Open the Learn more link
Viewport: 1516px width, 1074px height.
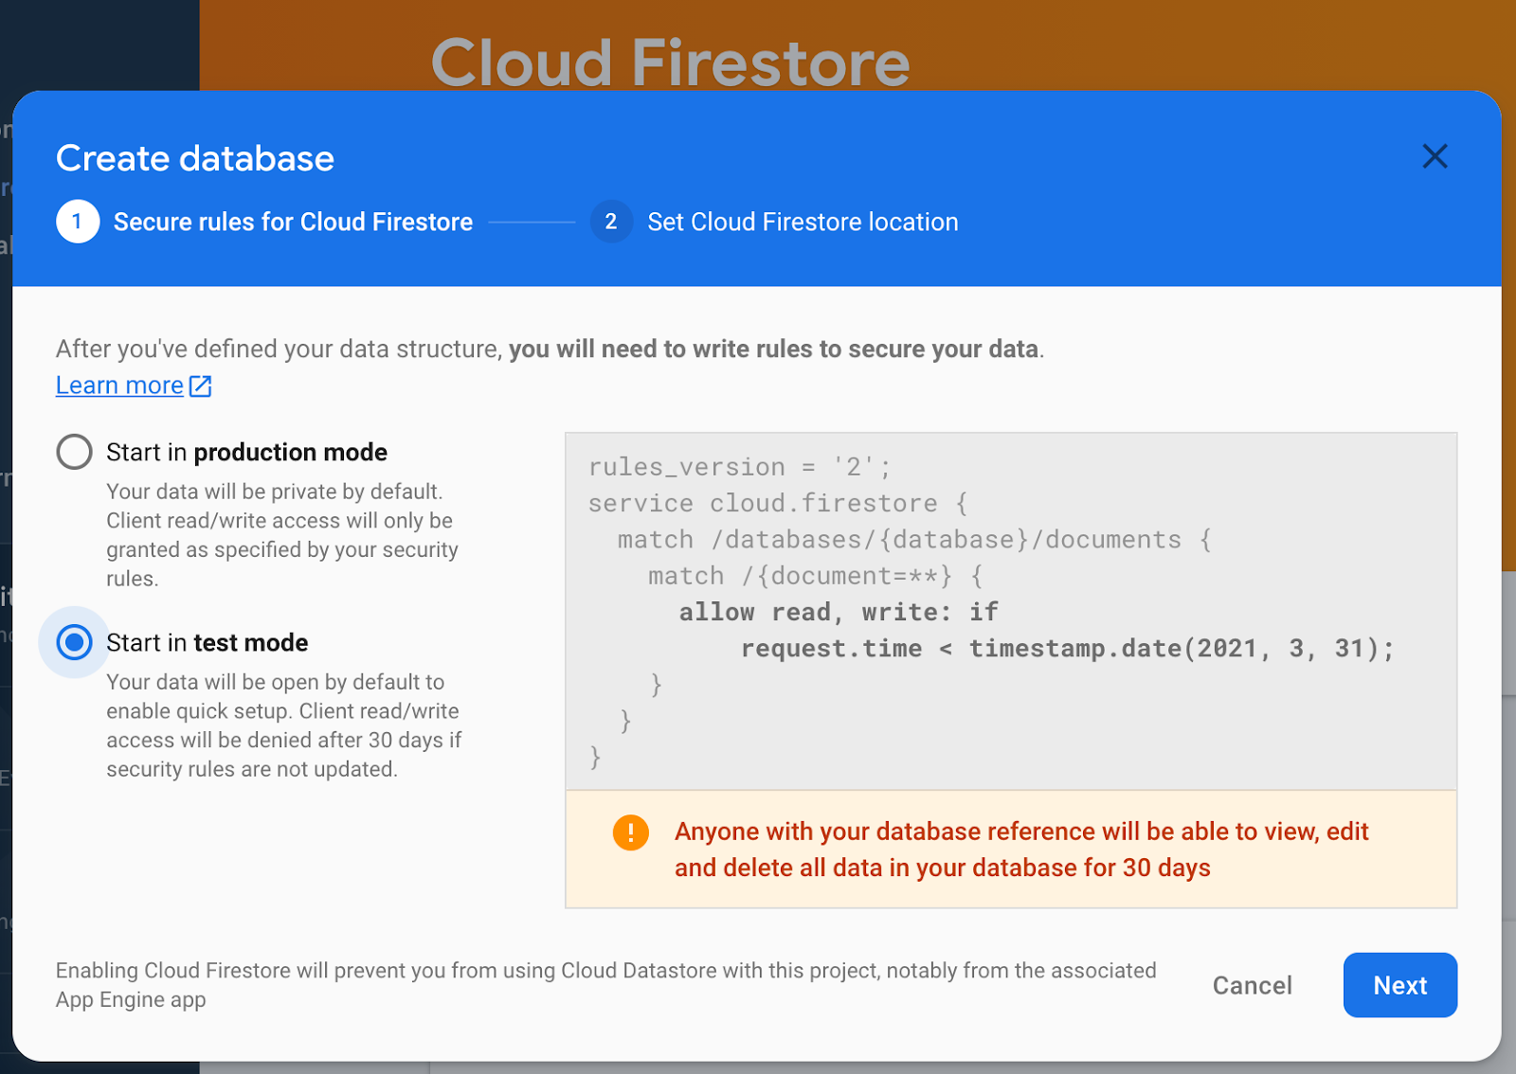(118, 385)
